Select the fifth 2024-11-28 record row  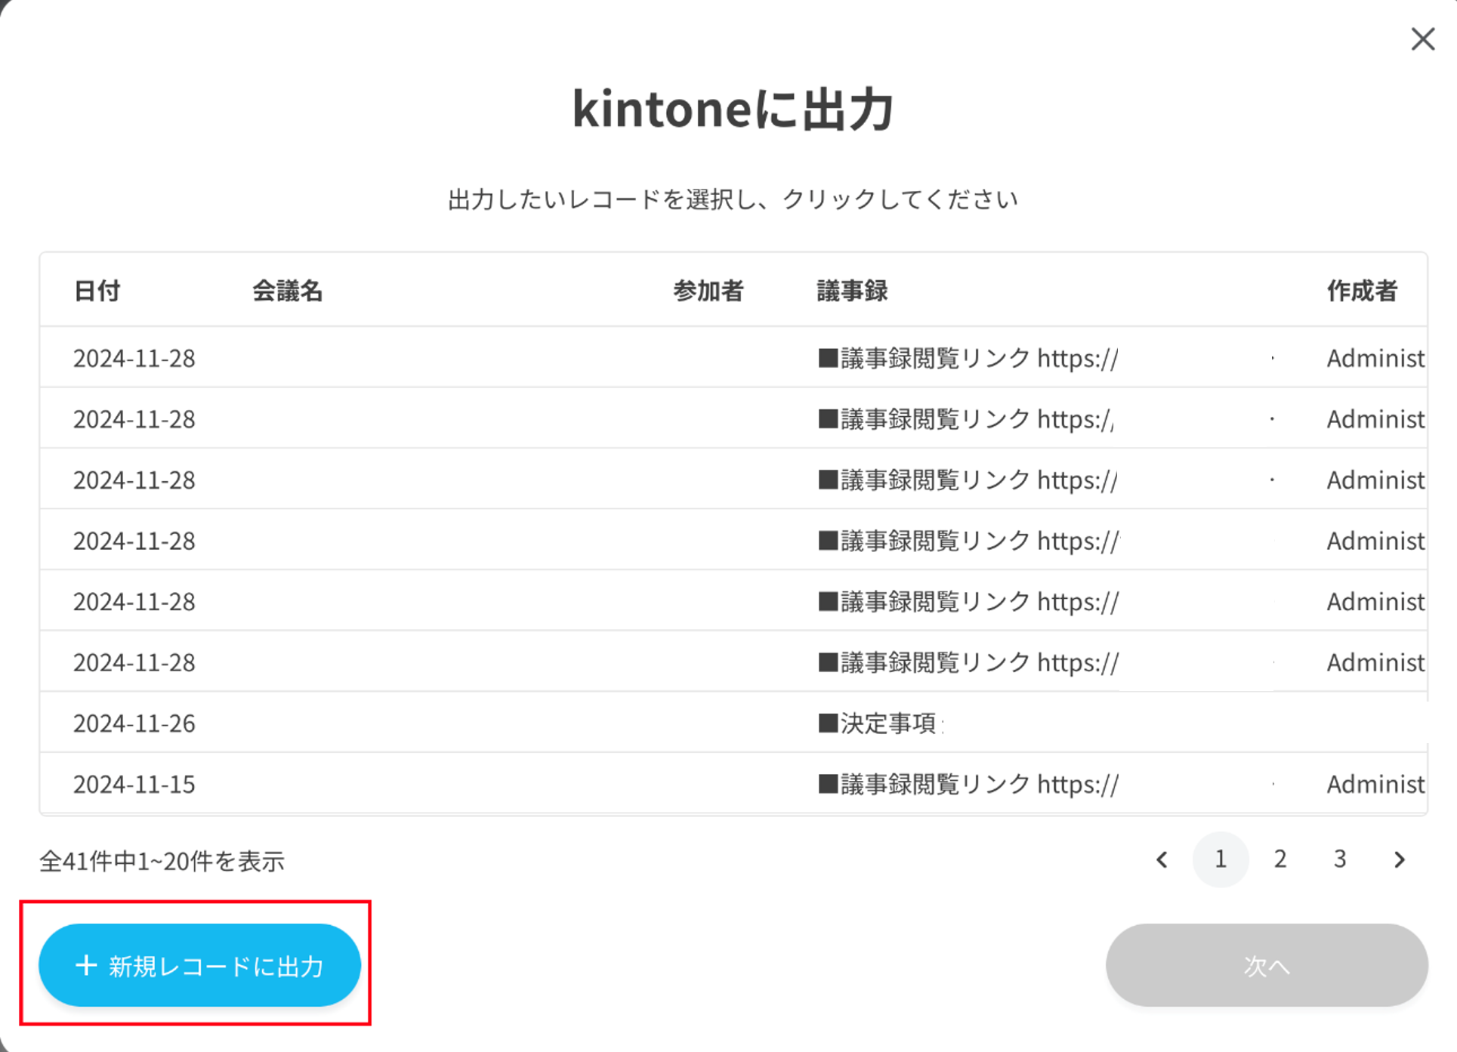[733, 601]
